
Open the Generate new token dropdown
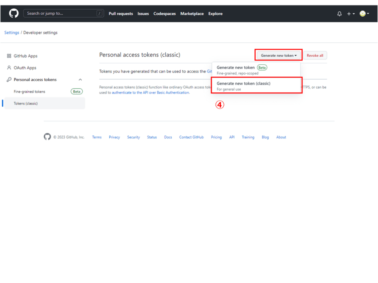[x=279, y=56]
